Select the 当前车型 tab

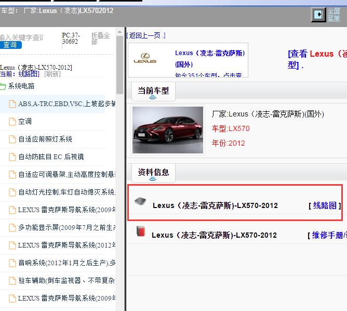point(153,91)
